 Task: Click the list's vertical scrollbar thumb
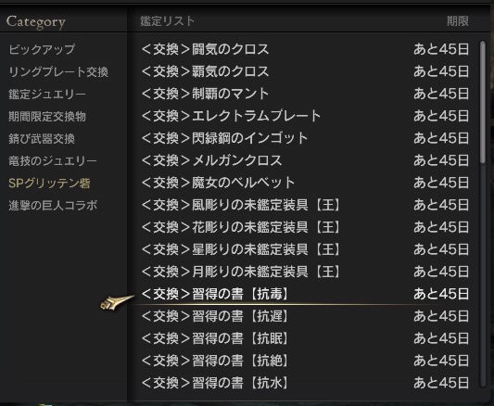tap(483, 102)
